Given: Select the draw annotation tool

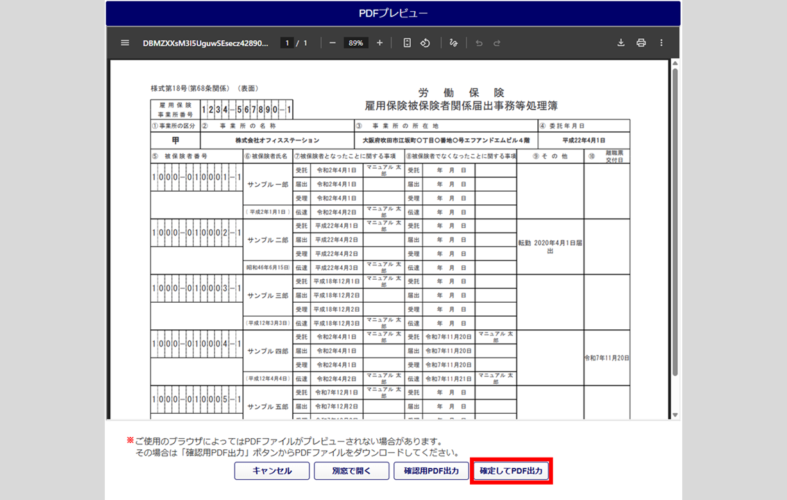Looking at the screenshot, I should click(x=454, y=43).
